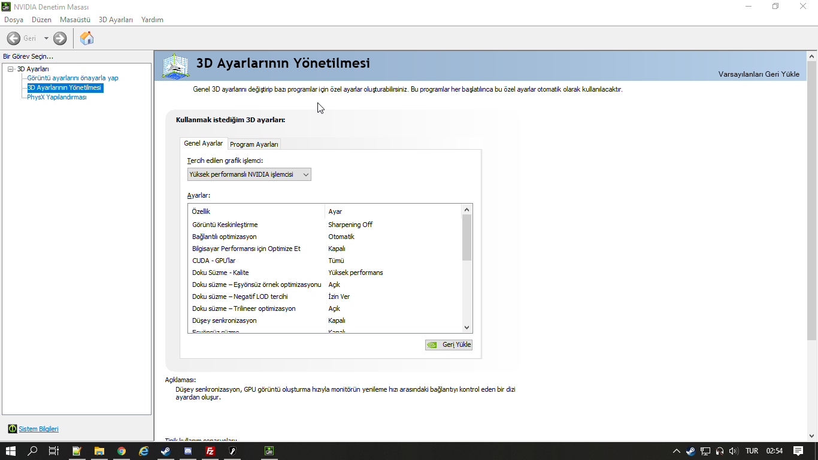Open the Back history dropdown arrow
818x460 pixels.
46,38
